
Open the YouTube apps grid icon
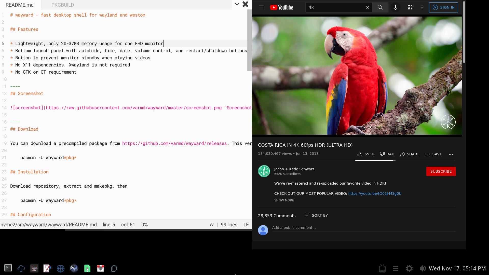click(x=410, y=7)
